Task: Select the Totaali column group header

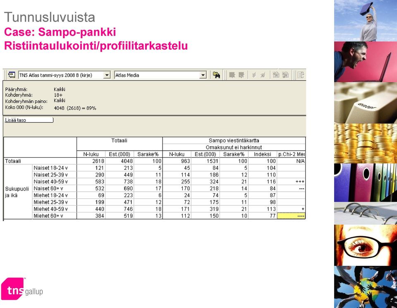Action: (120, 140)
